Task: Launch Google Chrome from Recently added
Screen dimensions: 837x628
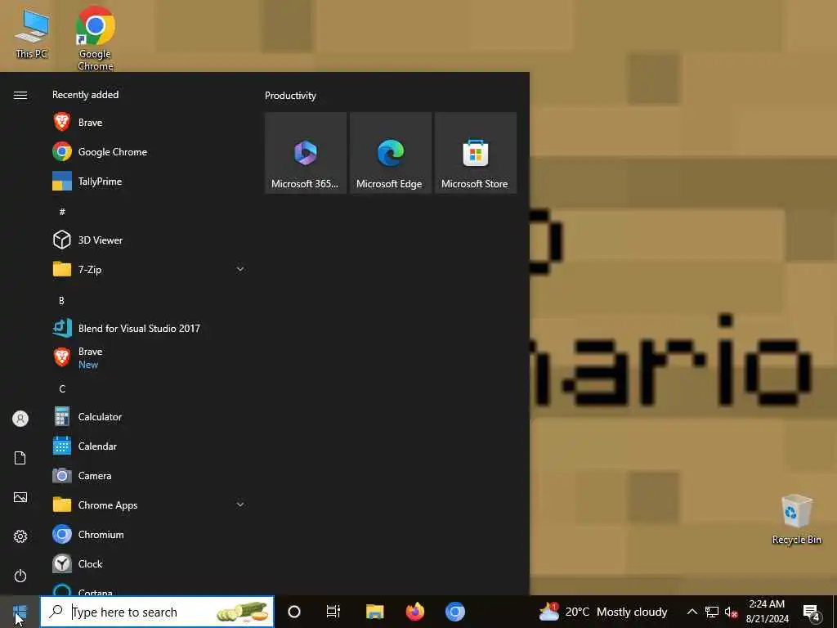Action: [150, 151]
